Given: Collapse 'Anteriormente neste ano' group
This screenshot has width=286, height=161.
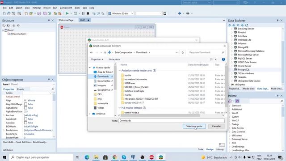Looking at the screenshot, I should point(120,71).
